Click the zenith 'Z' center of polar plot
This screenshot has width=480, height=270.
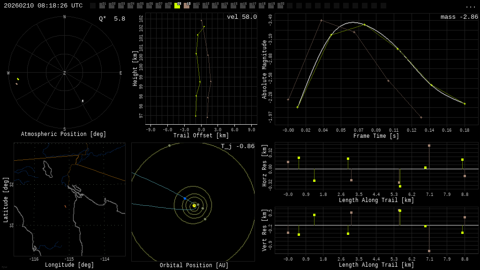pos(65,73)
